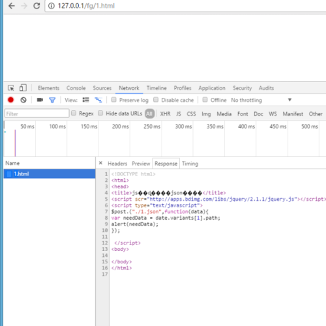
Task: Select the 1.html request row
Action: coord(50,174)
